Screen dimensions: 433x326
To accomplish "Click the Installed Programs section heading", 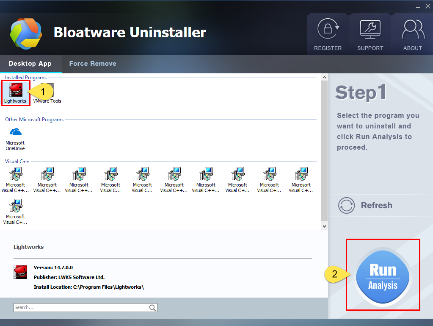I will pos(26,78).
